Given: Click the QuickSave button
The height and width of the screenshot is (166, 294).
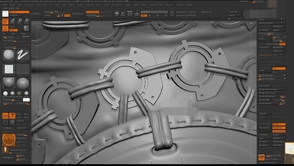Looking at the screenshot, I should [244, 1].
